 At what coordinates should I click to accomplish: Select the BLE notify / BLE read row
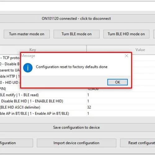coord(77,95)
